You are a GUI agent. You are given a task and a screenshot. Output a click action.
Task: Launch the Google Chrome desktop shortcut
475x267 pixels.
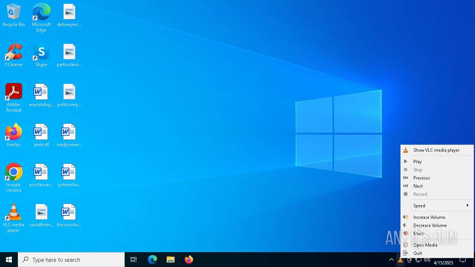tap(14, 178)
